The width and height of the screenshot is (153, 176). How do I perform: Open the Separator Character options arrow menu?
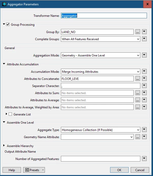click(x=144, y=86)
